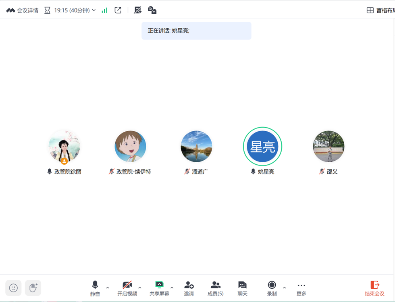Viewport: 395px width, 302px height.
Task: Open the 会议详情 meeting details
Action: coord(23,10)
